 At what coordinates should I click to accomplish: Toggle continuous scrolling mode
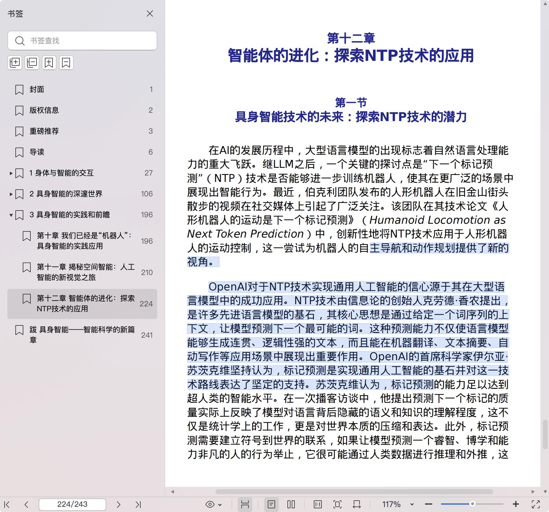click(245, 504)
